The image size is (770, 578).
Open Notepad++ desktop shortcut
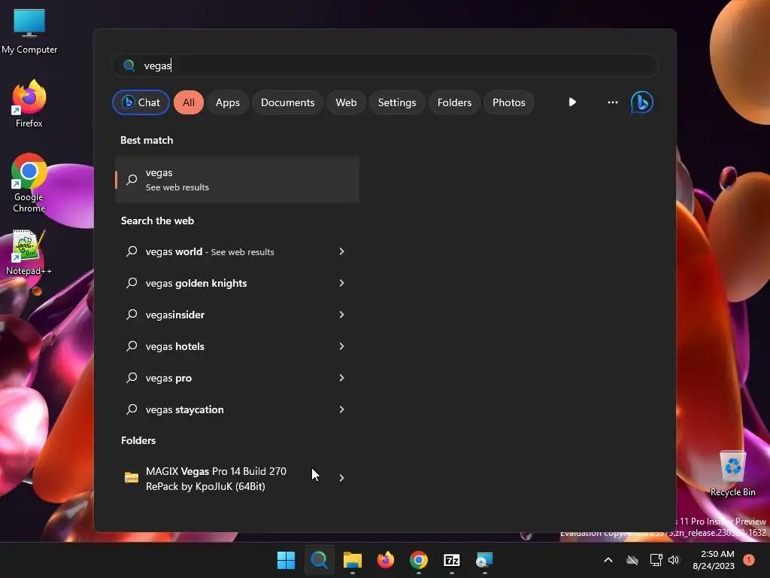[29, 253]
